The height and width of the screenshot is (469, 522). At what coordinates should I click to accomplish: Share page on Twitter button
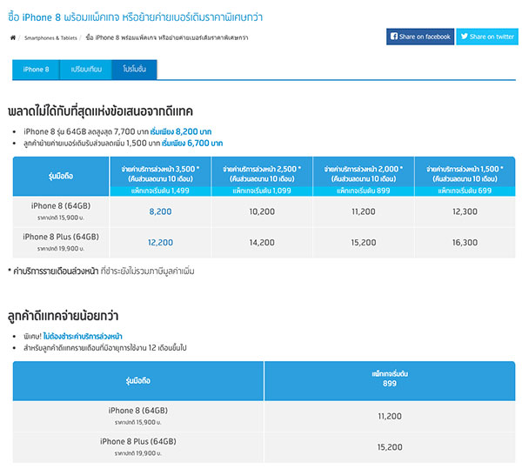tap(487, 37)
